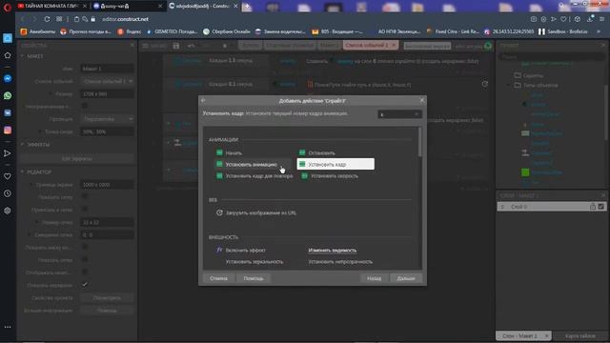Viewport: 610px width, 343px height.
Task: Open VK in the Opera sidebar
Action: point(8,112)
